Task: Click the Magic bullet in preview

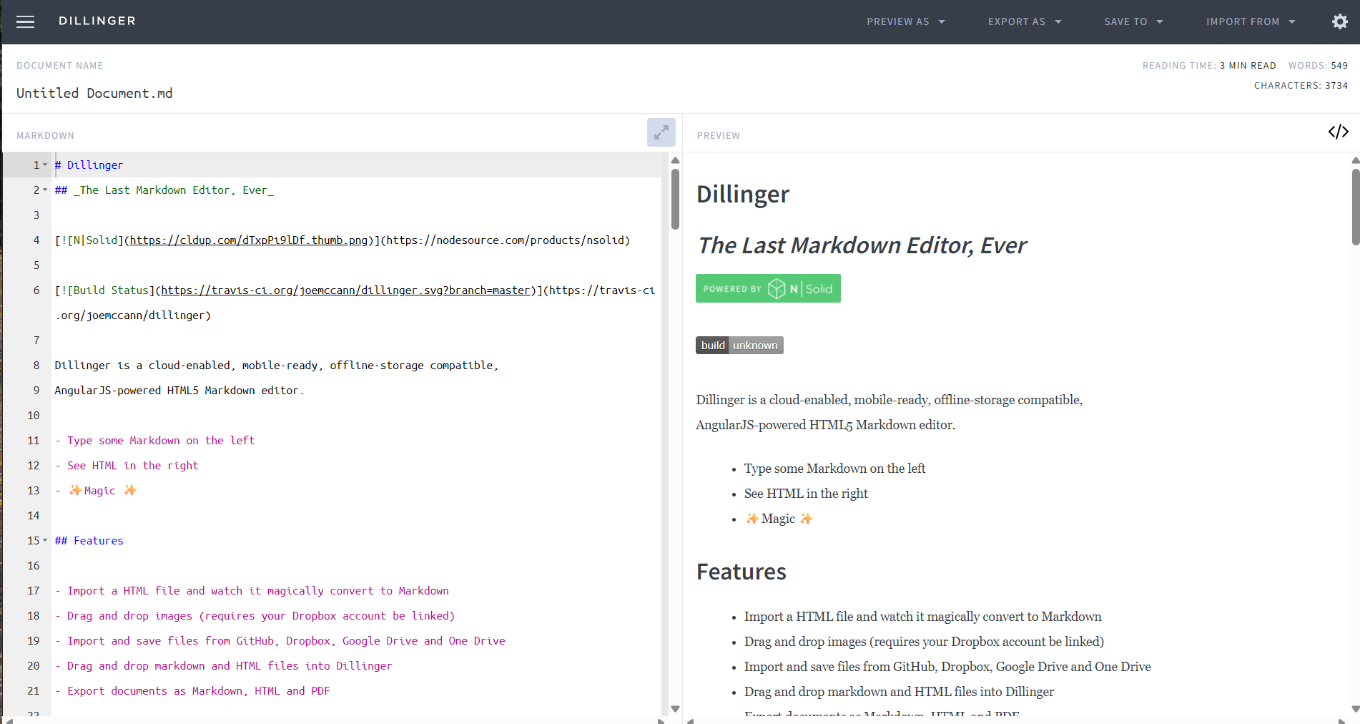Action: tap(779, 519)
